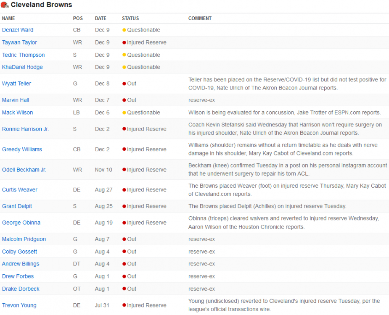Screen dimensions: 389x315
Task: Click the Aug 19 date cell
Action: point(104,223)
